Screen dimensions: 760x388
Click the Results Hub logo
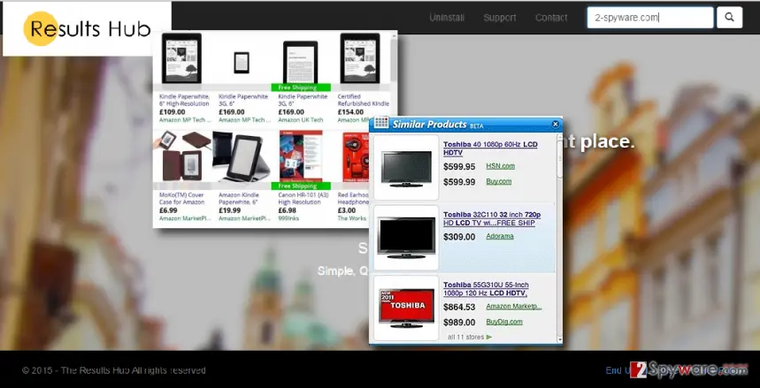click(88, 29)
